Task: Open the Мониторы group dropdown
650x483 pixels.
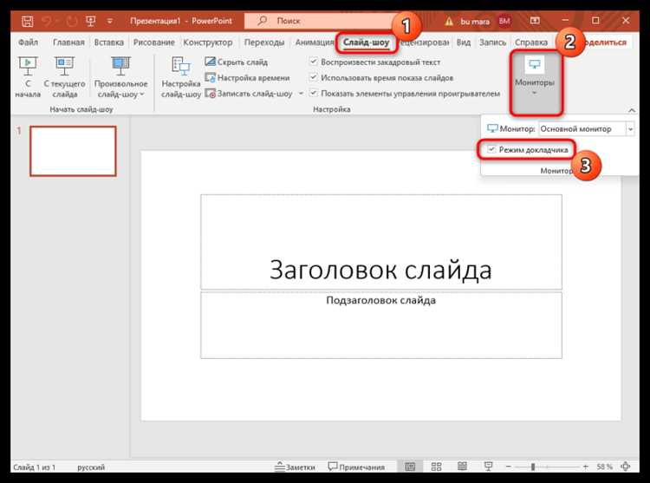Action: tap(535, 82)
